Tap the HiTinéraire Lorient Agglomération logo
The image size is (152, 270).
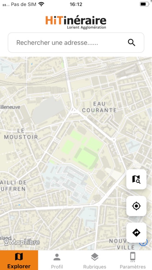[x=76, y=22]
